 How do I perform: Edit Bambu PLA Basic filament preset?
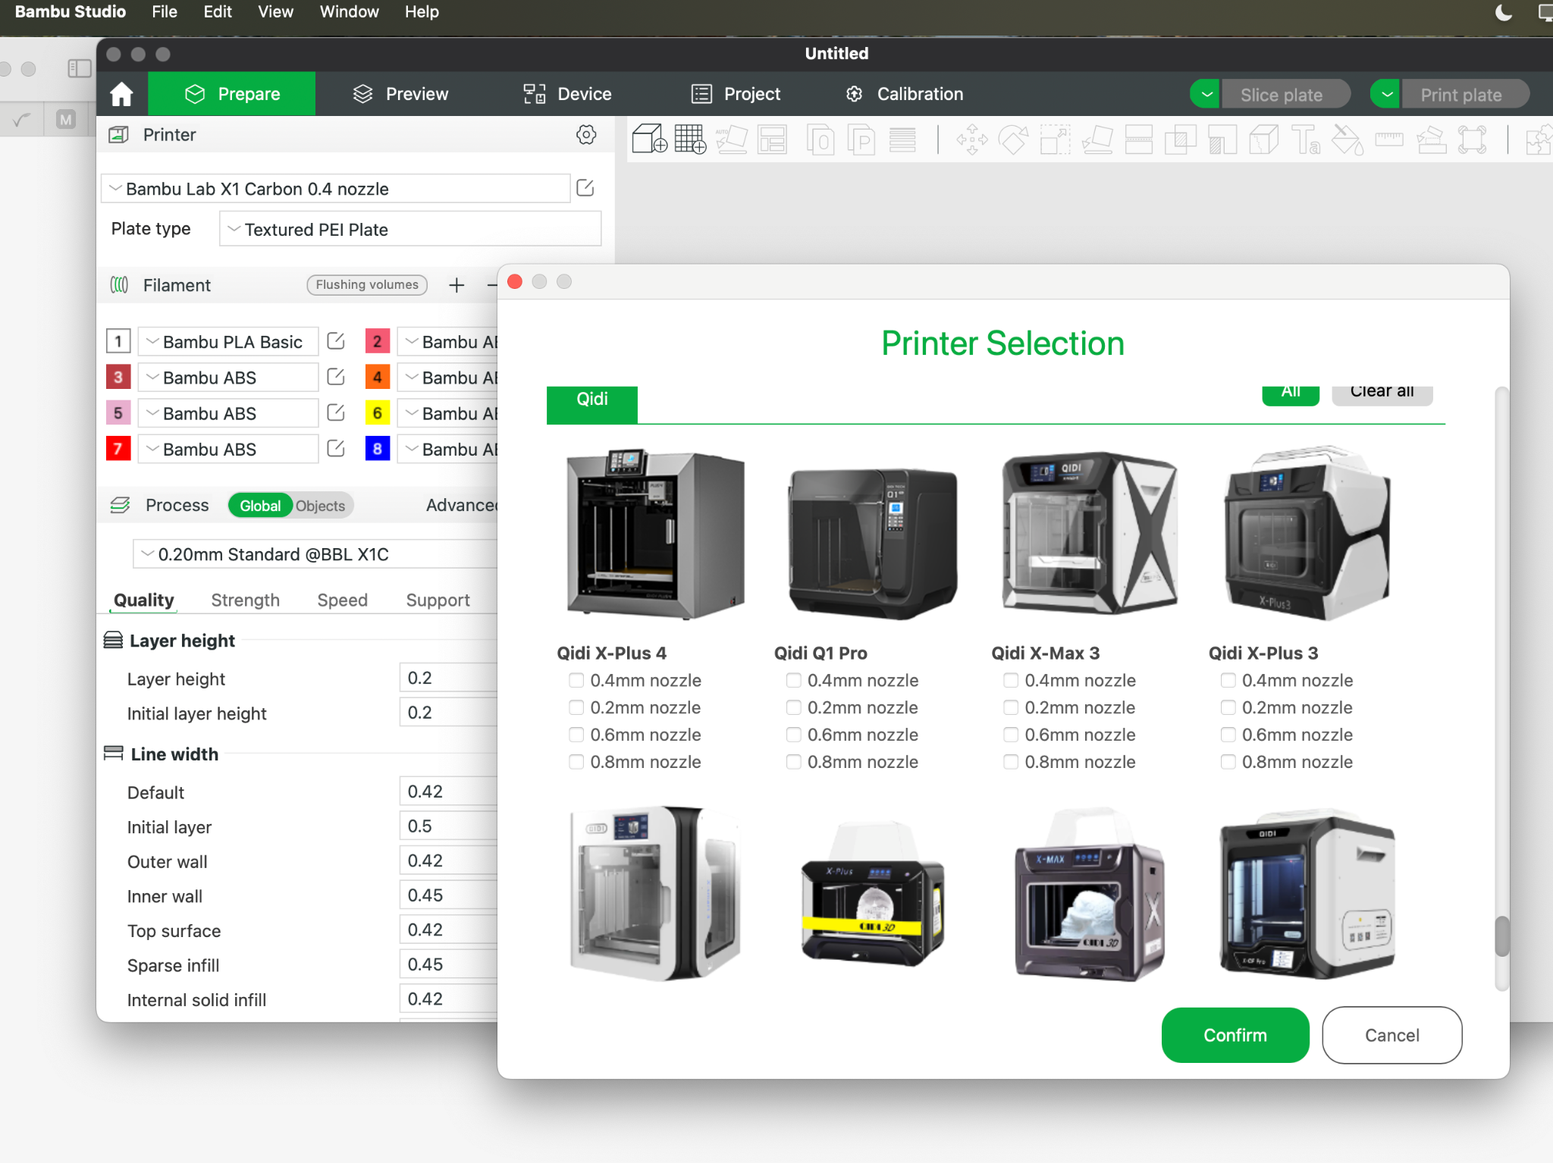335,342
